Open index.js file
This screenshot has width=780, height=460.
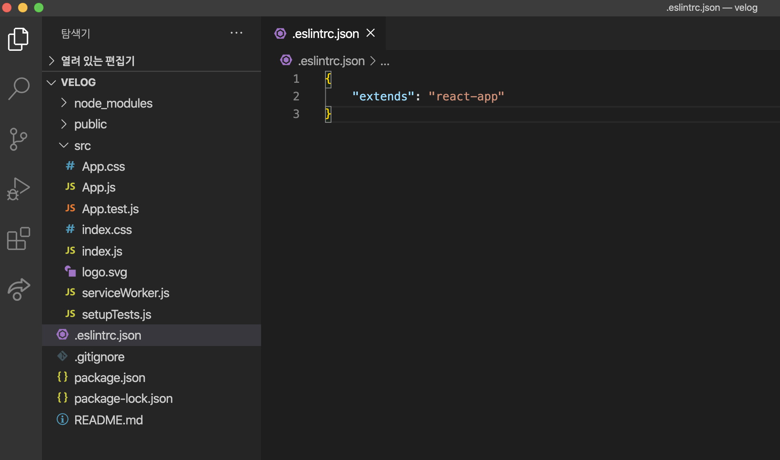pyautogui.click(x=152, y=251)
